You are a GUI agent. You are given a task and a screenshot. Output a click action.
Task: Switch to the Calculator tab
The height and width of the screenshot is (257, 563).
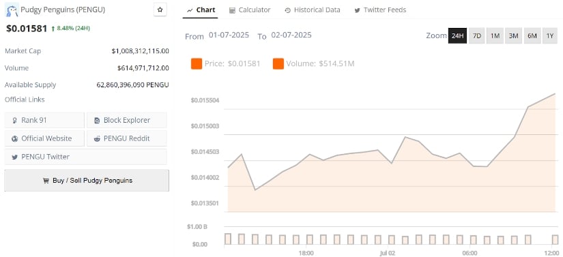click(x=250, y=10)
